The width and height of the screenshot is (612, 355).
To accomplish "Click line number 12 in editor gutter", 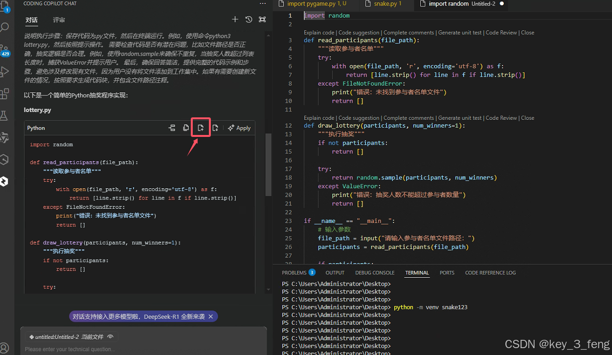I will (x=289, y=126).
